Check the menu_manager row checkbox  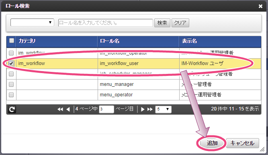pyautogui.click(x=11, y=84)
